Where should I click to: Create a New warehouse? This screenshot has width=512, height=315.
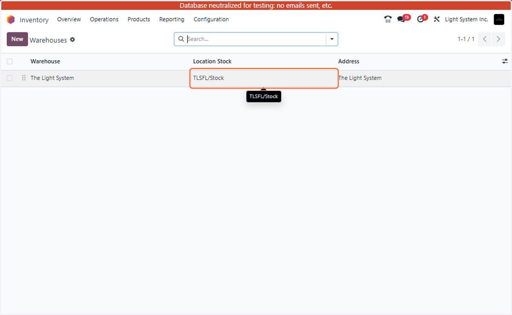point(17,39)
